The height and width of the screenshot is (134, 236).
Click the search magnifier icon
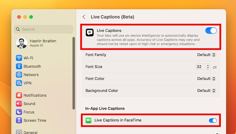point(18,29)
